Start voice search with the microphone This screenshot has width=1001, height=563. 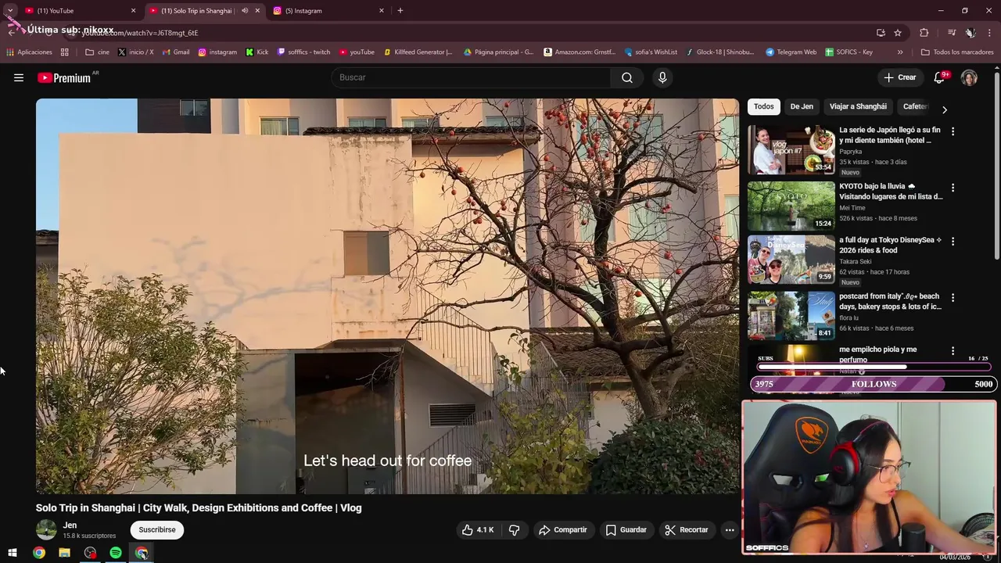click(x=662, y=77)
